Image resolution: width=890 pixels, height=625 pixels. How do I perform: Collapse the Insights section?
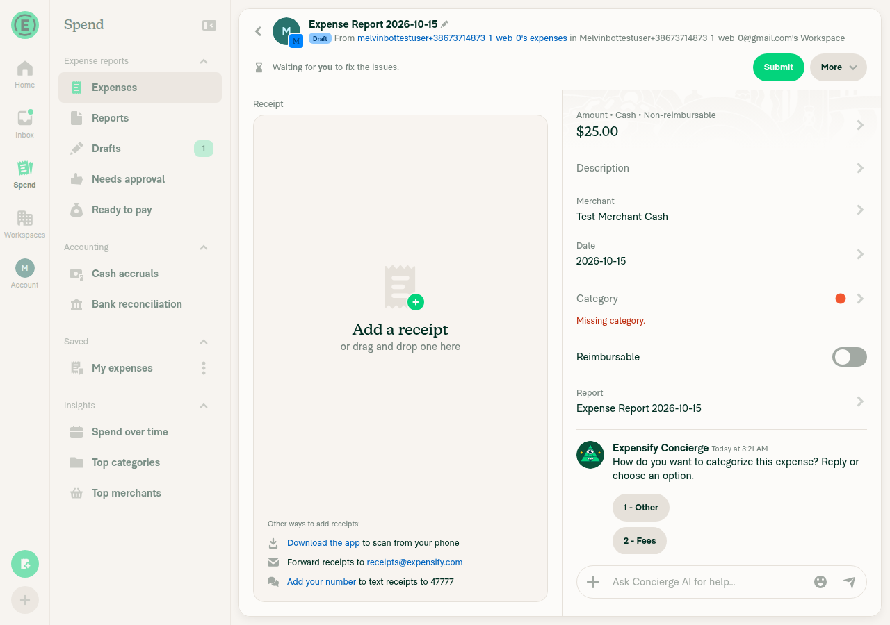[x=204, y=406]
